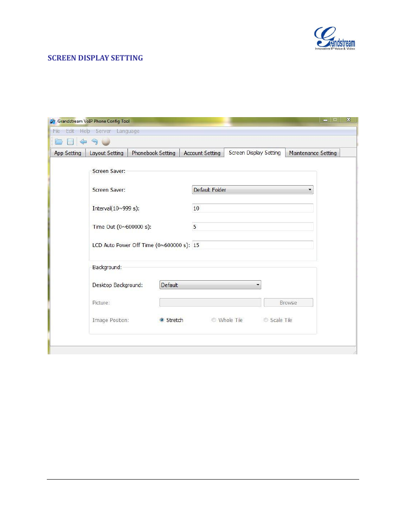The image size is (406, 526).
Task: Switch to the Maintenance Setting tab
Action: click(x=313, y=153)
